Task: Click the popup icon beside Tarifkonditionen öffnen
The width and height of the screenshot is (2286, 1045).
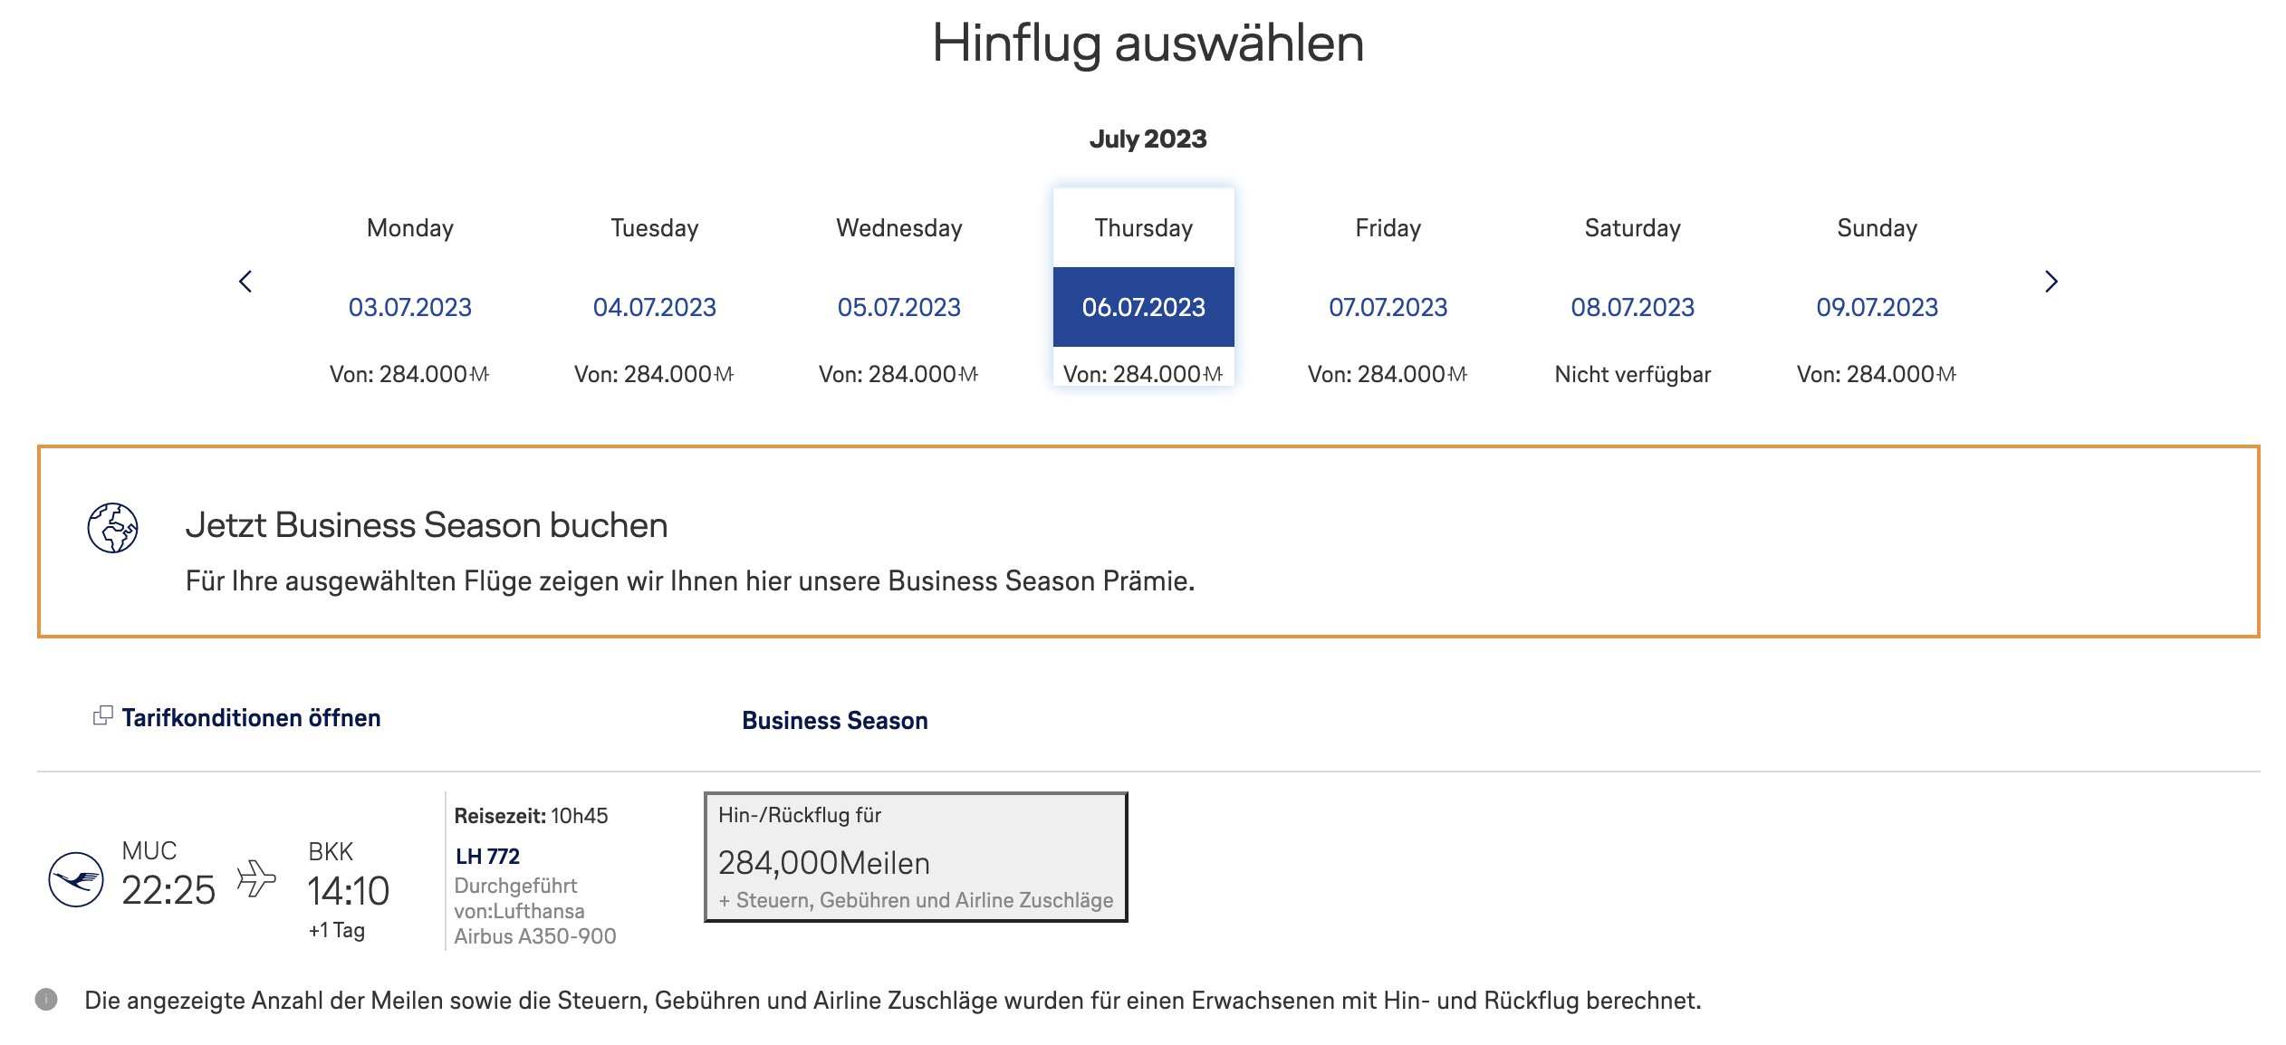Action: 103,715
